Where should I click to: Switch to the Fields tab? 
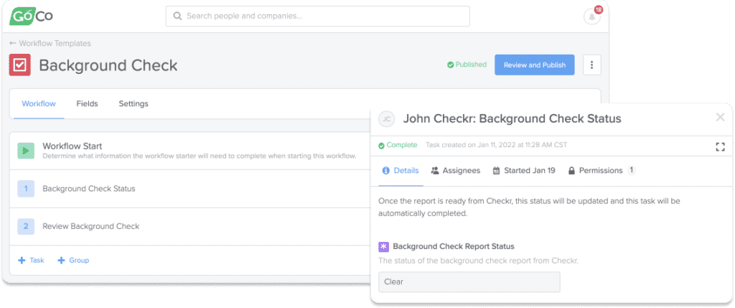tap(87, 103)
